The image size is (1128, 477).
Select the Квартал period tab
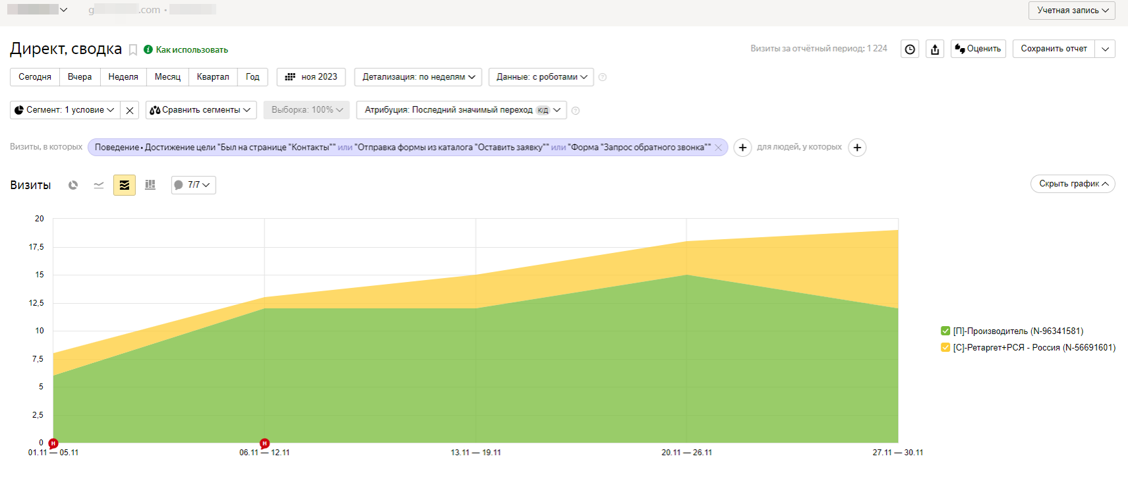pos(213,77)
